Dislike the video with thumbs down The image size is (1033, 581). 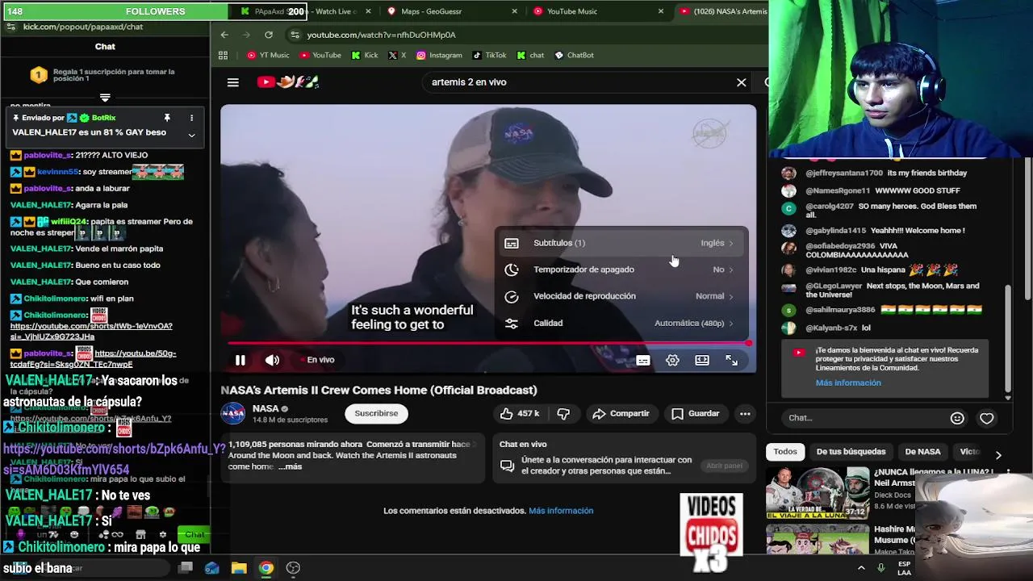click(x=563, y=413)
